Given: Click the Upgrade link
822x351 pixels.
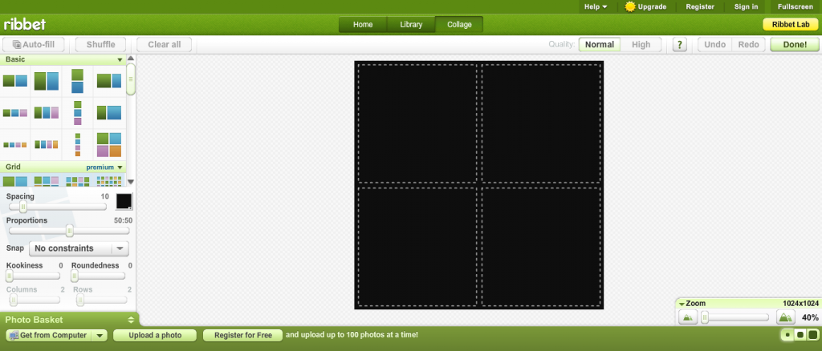Looking at the screenshot, I should (x=646, y=6).
